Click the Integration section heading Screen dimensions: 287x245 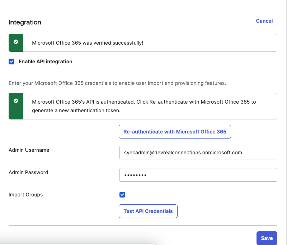25,22
